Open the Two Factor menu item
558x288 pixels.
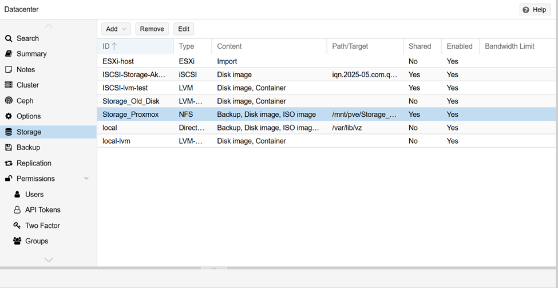tap(42, 226)
